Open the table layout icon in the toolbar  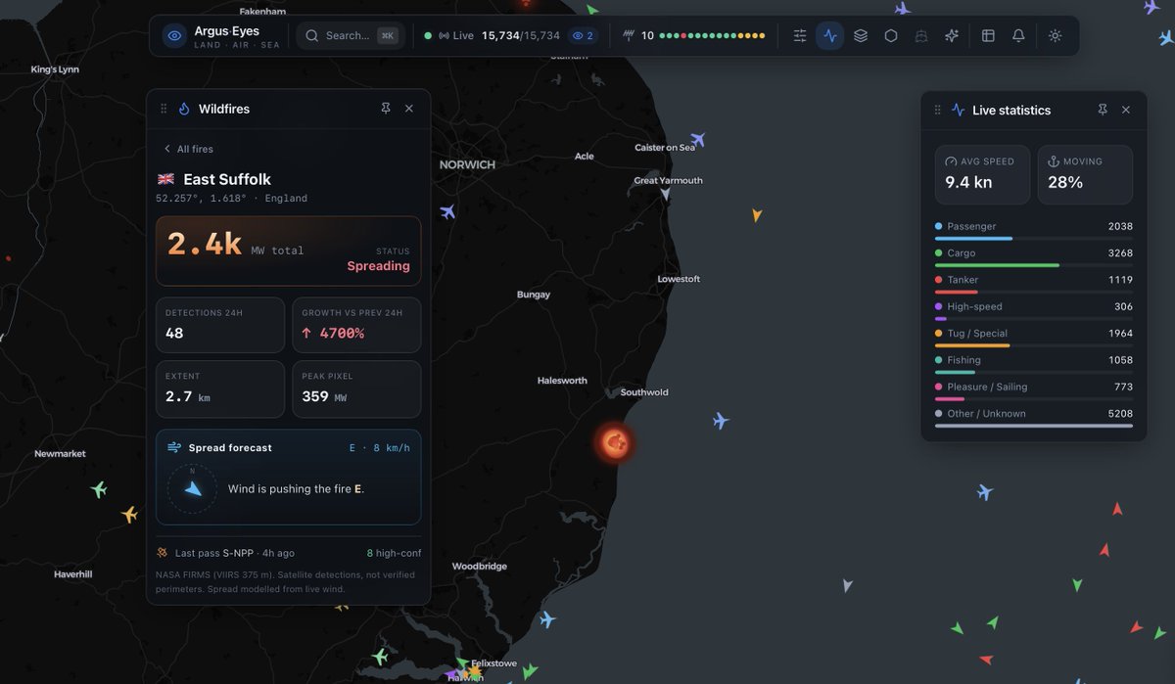click(988, 36)
